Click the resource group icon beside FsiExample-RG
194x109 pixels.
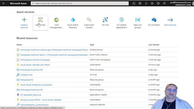18,80
